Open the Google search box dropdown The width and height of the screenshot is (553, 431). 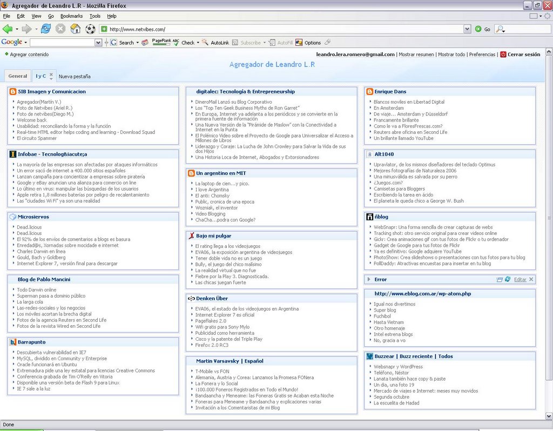point(98,43)
